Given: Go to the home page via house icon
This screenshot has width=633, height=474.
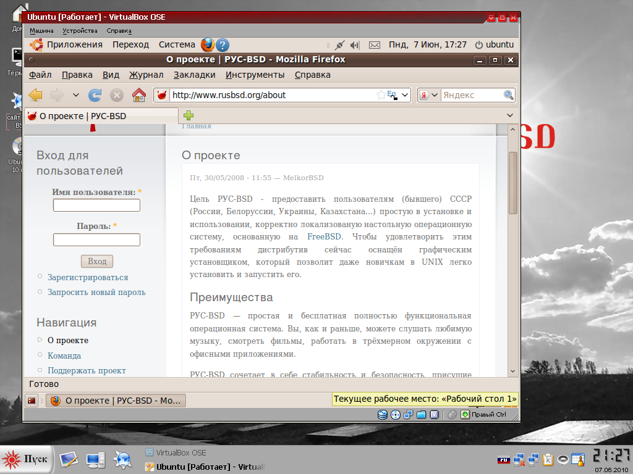Looking at the screenshot, I should [x=139, y=95].
